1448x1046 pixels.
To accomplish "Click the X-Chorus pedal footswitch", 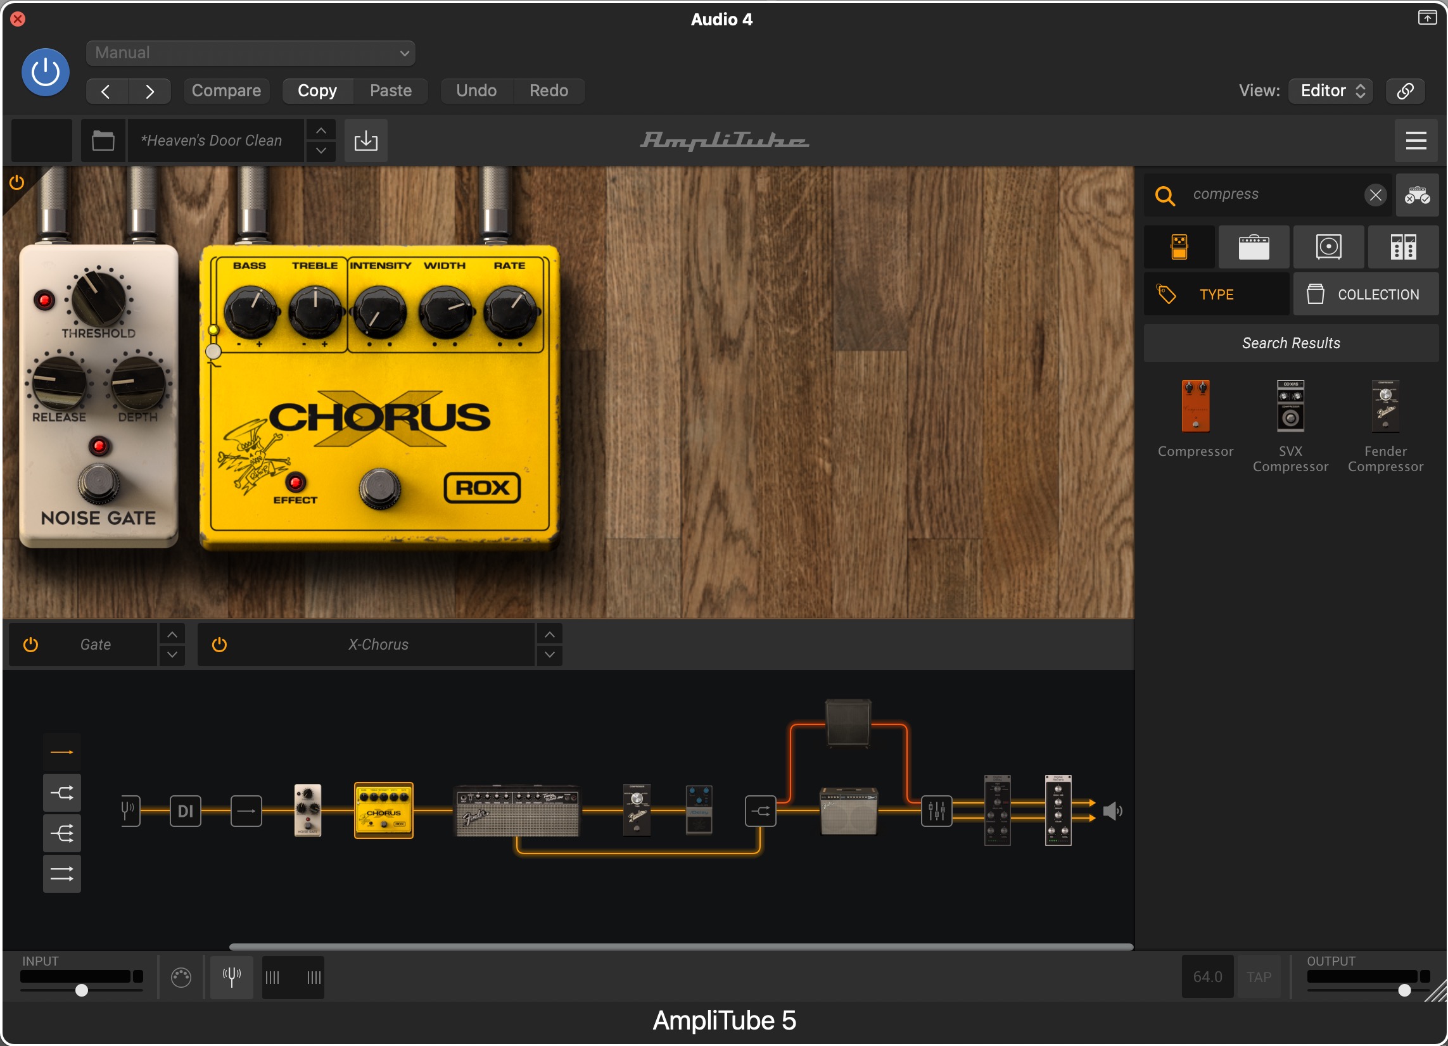I will click(381, 488).
